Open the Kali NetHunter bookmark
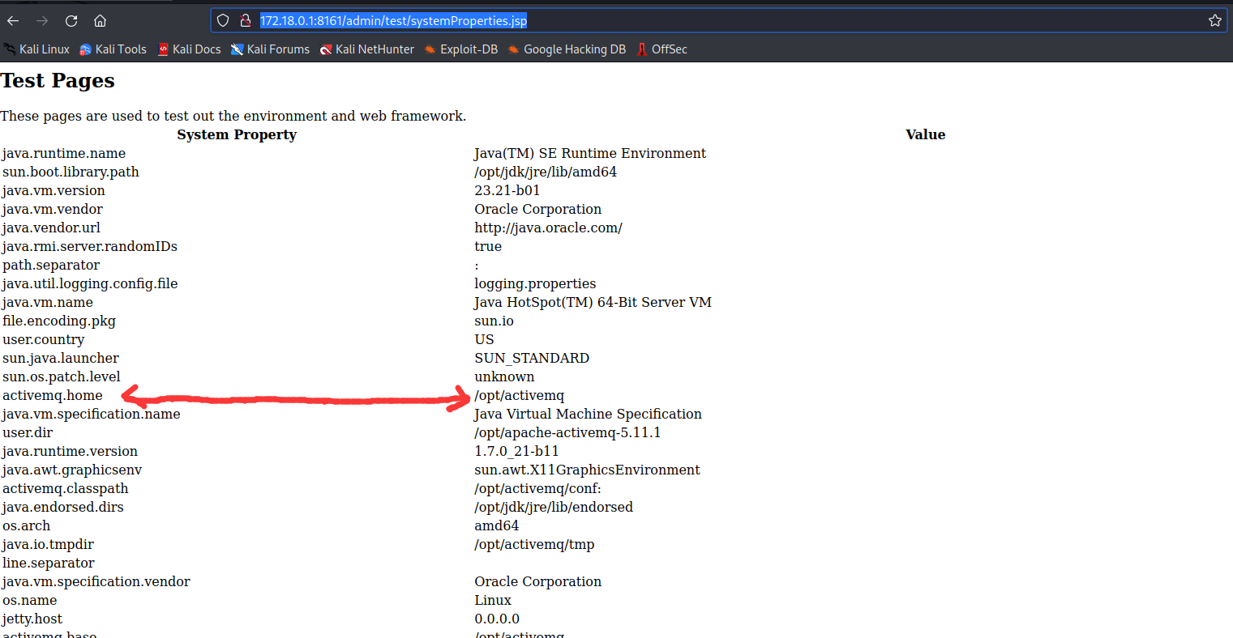 [367, 49]
